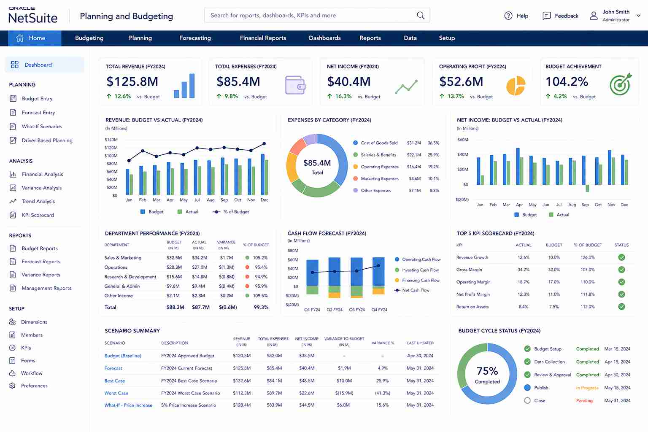Click John Smith user avatar icon

point(594,16)
